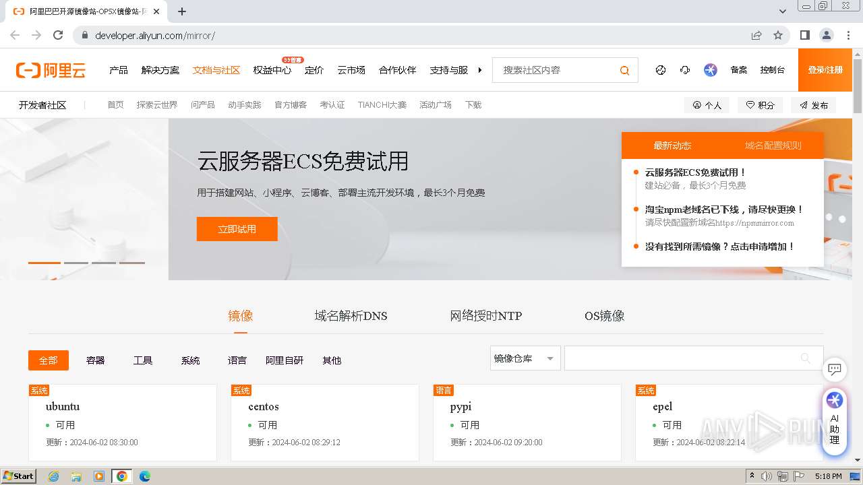Open Chrome's three-dot menu
Image resolution: width=863 pixels, height=485 pixels.
(x=847, y=35)
